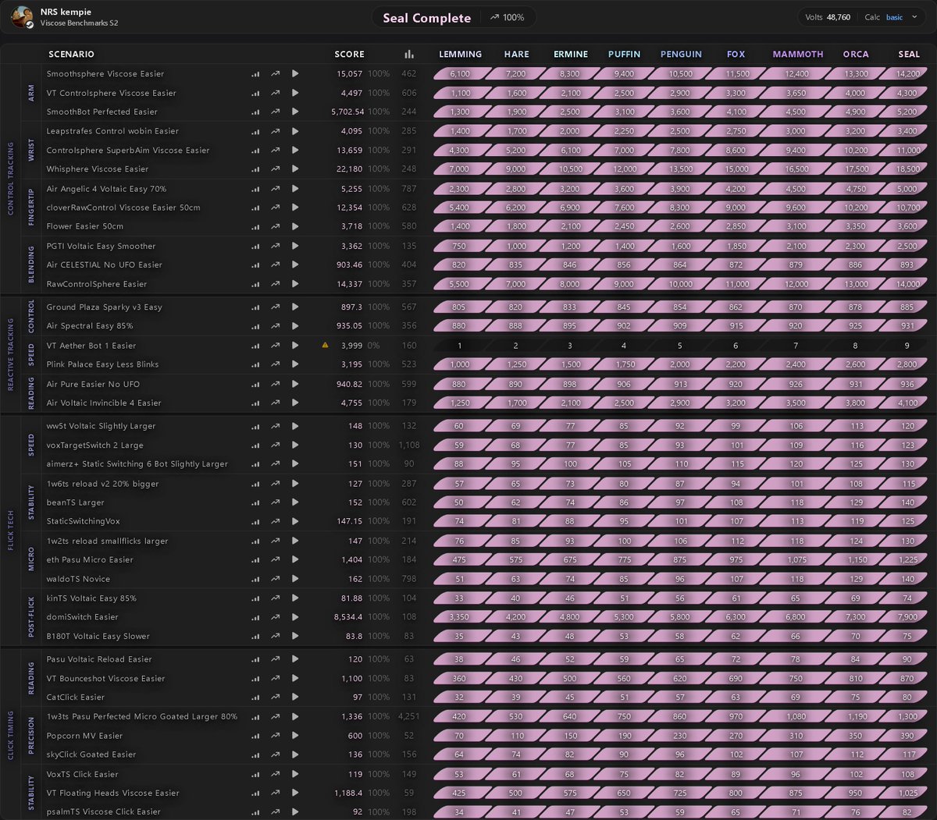The height and width of the screenshot is (820, 937).
Task: Open leaderboard for Popcorn MV Easier
Action: point(255,736)
